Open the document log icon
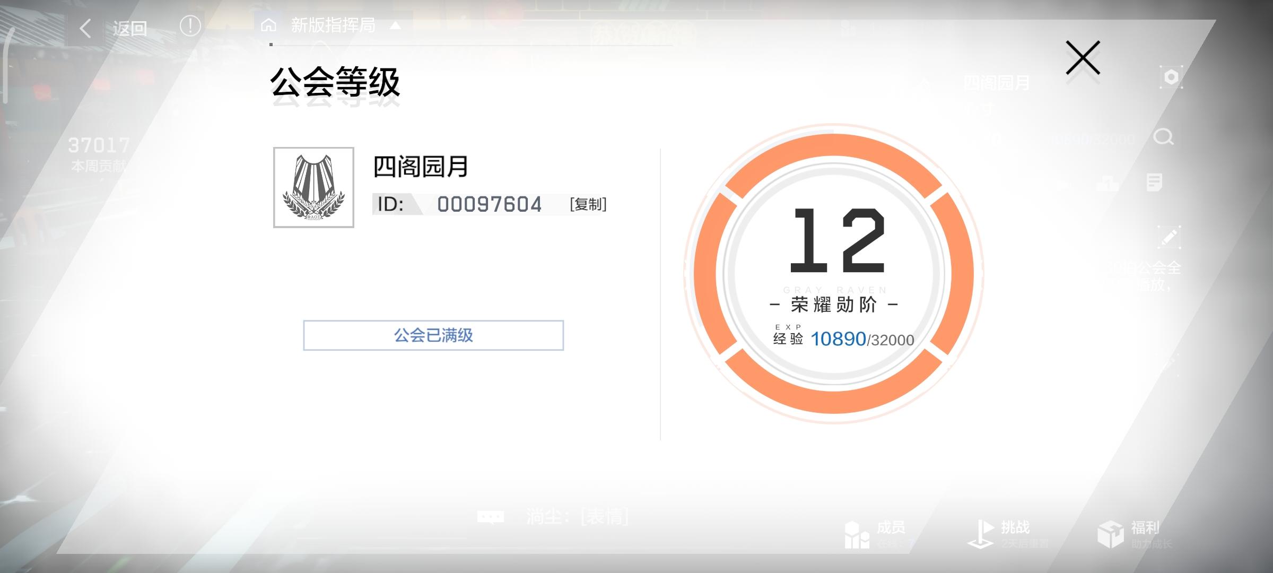Screen dimensions: 1273x573 pyautogui.click(x=1154, y=182)
